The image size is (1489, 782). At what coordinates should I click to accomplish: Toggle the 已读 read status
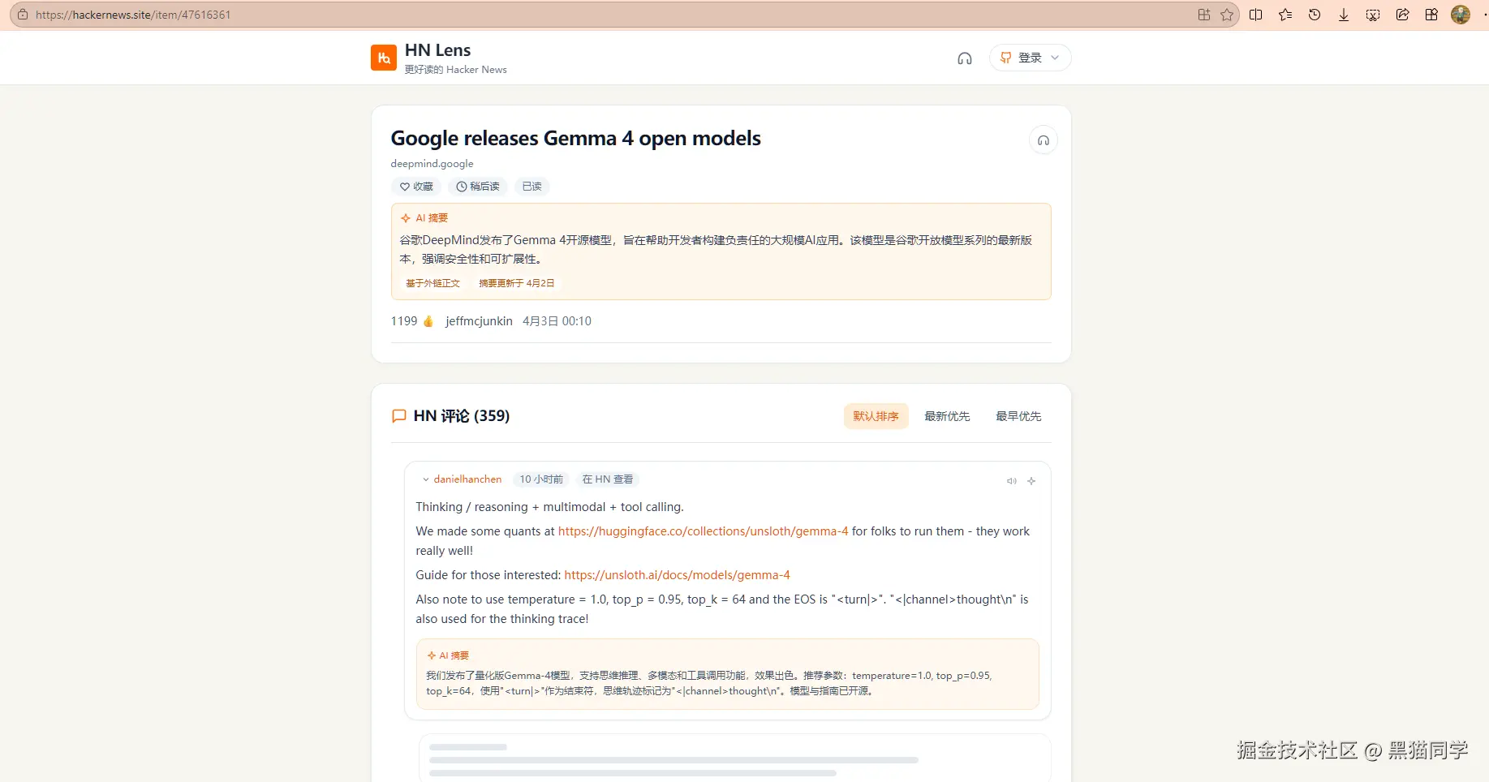(532, 187)
